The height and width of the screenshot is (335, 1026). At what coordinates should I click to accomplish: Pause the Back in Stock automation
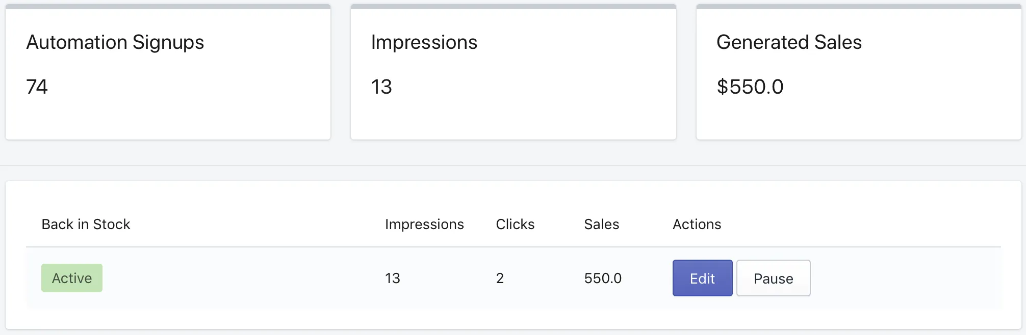(x=774, y=278)
